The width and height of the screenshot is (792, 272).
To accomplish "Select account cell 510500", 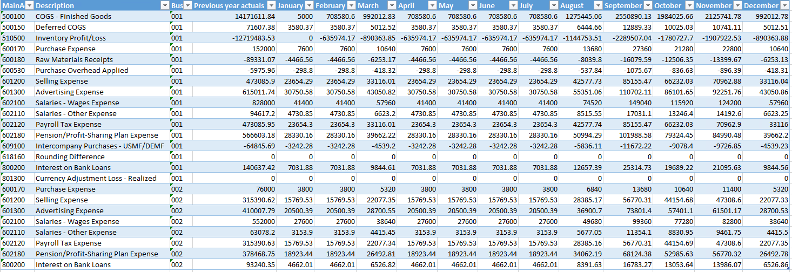I will (x=17, y=38).
